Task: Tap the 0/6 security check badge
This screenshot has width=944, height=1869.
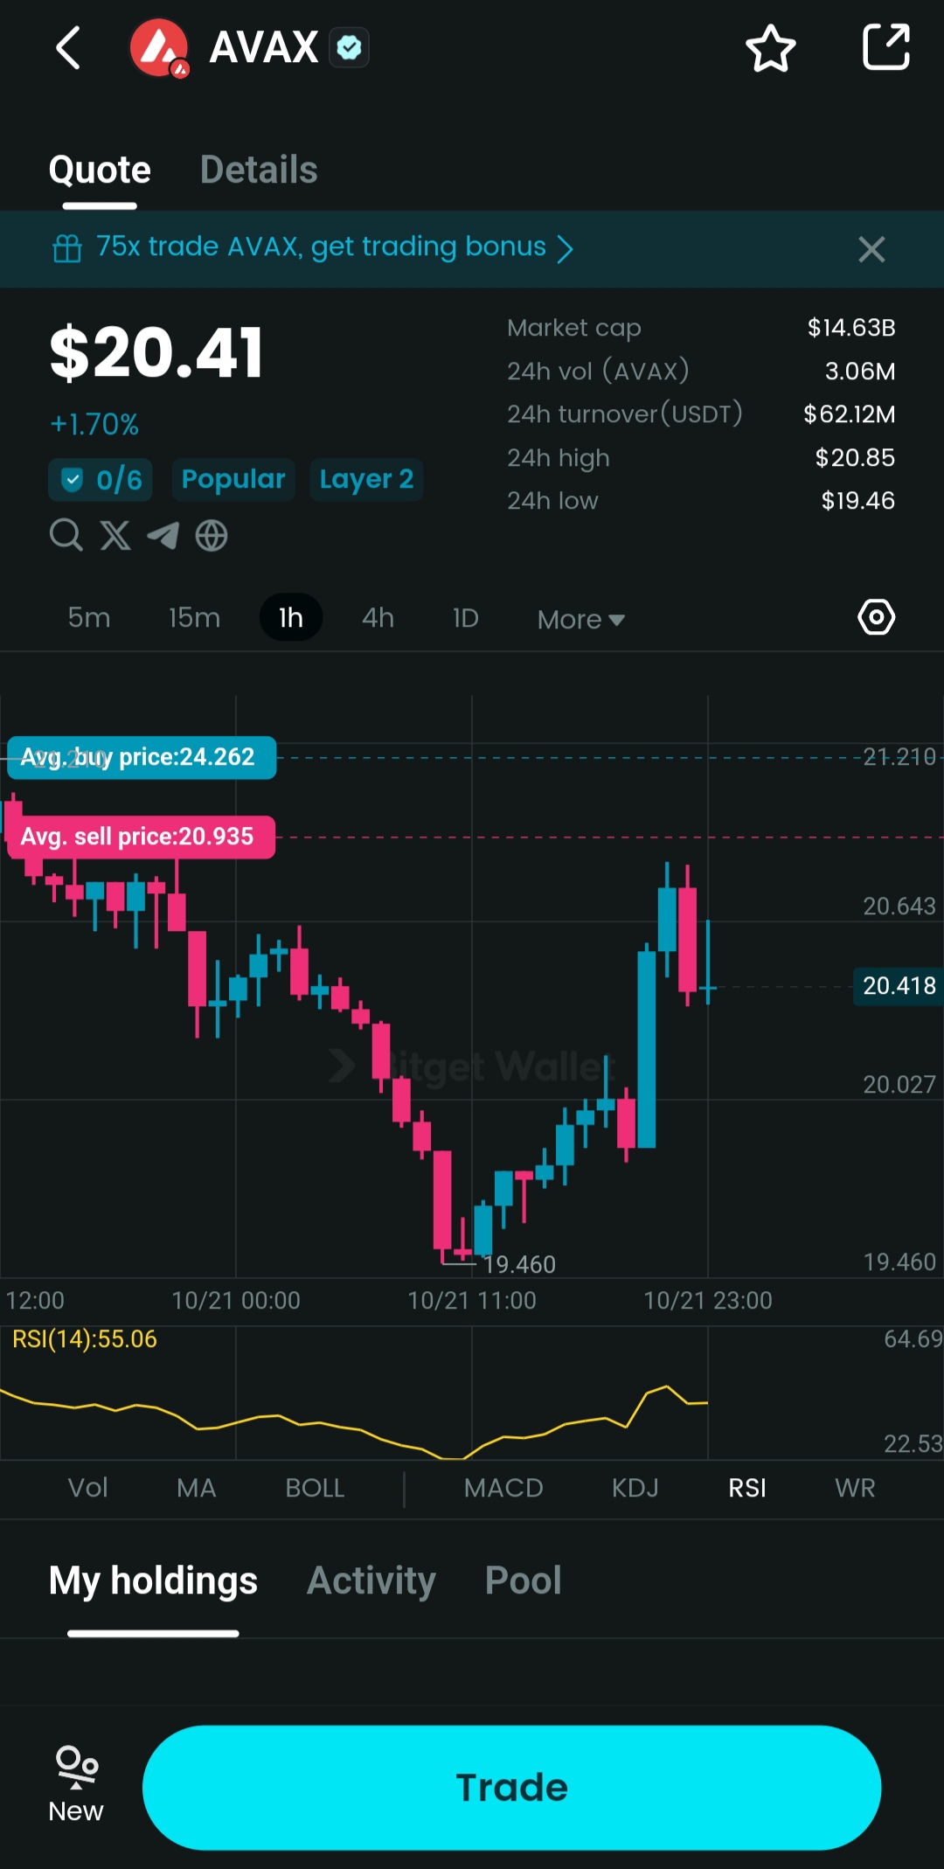Action: (x=101, y=480)
